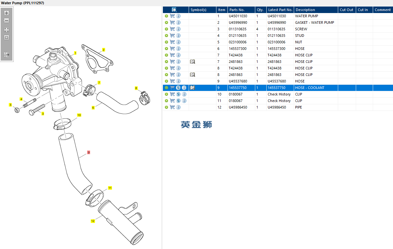Click the single-square fit view icon
The image size is (393, 249).
tap(6, 37)
